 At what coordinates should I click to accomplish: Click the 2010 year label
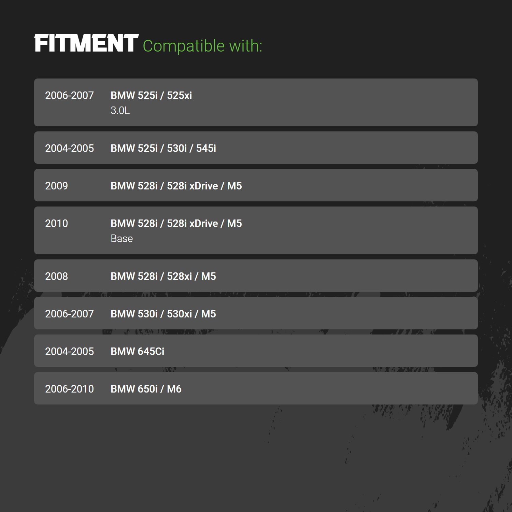click(x=56, y=223)
